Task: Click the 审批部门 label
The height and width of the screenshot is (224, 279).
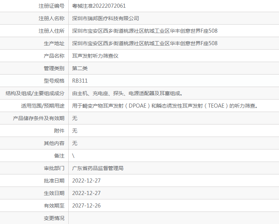Action: [x=54, y=168]
